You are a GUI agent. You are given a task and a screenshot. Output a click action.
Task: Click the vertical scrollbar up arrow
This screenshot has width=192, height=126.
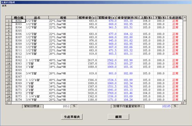pos(185,17)
